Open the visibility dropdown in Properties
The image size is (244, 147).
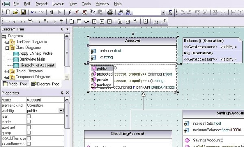(61, 111)
